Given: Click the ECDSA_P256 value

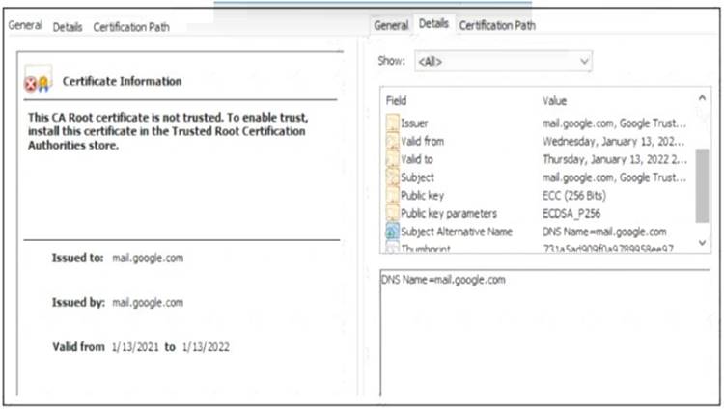Looking at the screenshot, I should [571, 213].
